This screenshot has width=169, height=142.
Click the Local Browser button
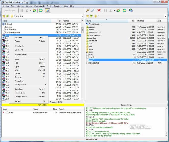click(10, 11)
